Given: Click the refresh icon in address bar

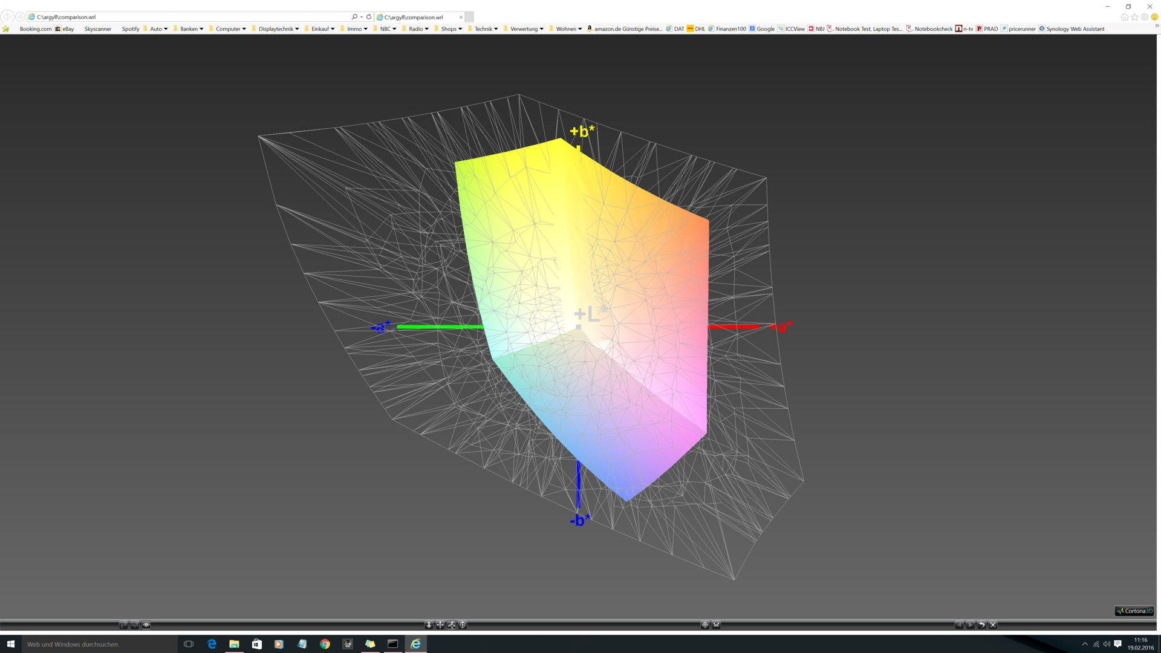Looking at the screenshot, I should click(x=369, y=17).
